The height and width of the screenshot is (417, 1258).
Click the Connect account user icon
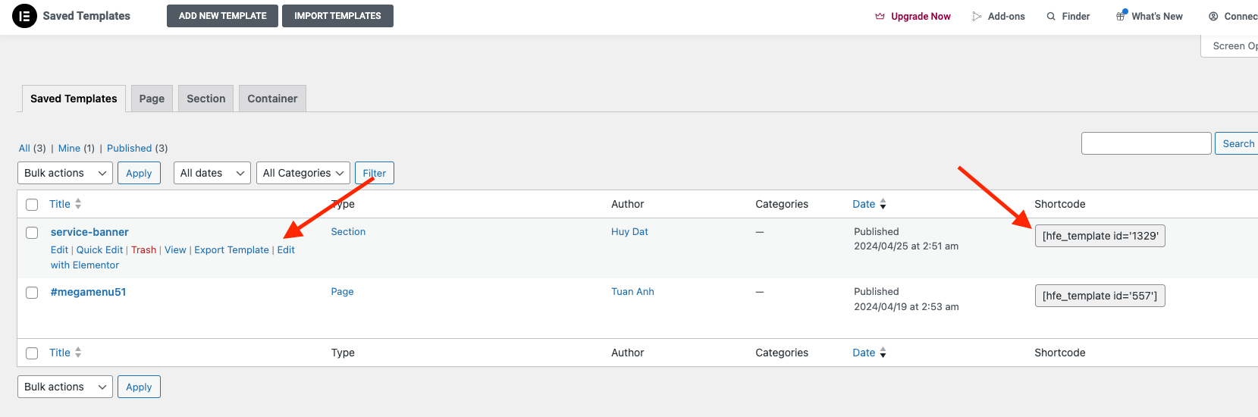(x=1213, y=16)
